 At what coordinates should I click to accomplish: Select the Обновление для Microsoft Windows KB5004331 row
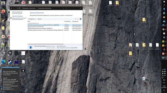55,28
